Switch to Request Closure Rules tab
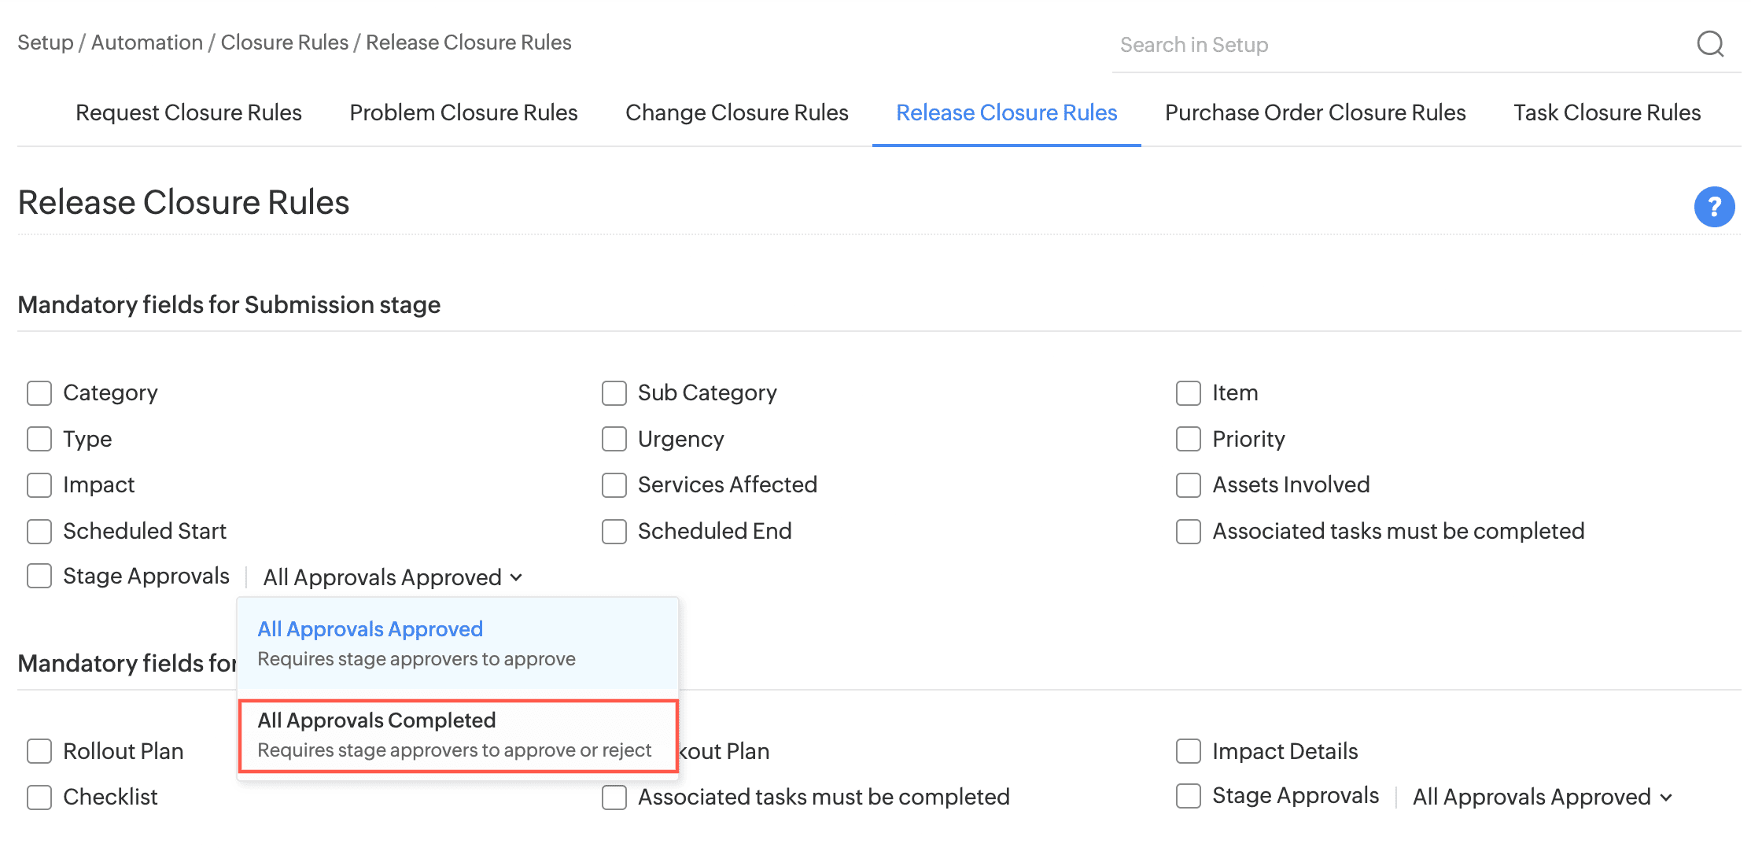The image size is (1751, 851). [189, 112]
